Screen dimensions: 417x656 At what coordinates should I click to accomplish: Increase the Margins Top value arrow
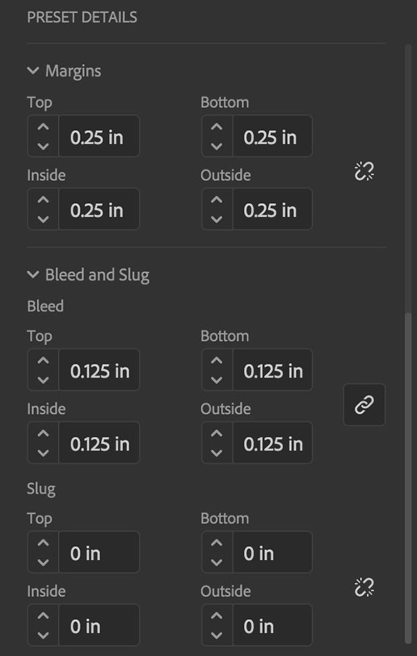click(43, 127)
